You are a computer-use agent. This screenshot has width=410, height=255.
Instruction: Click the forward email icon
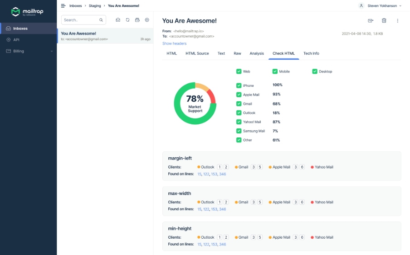[x=371, y=20]
